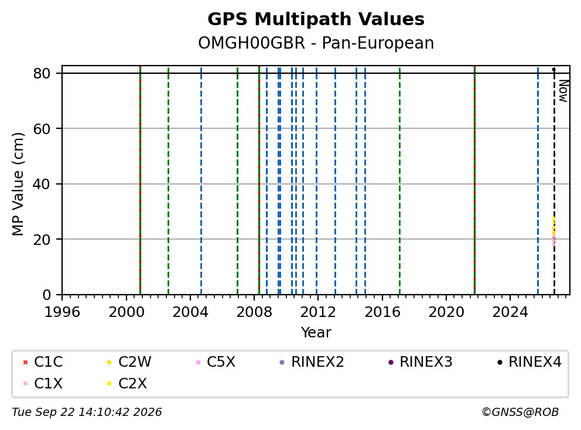Select the RINEX4 legend label
Viewport: 581px width, 430px height.
[535, 362]
